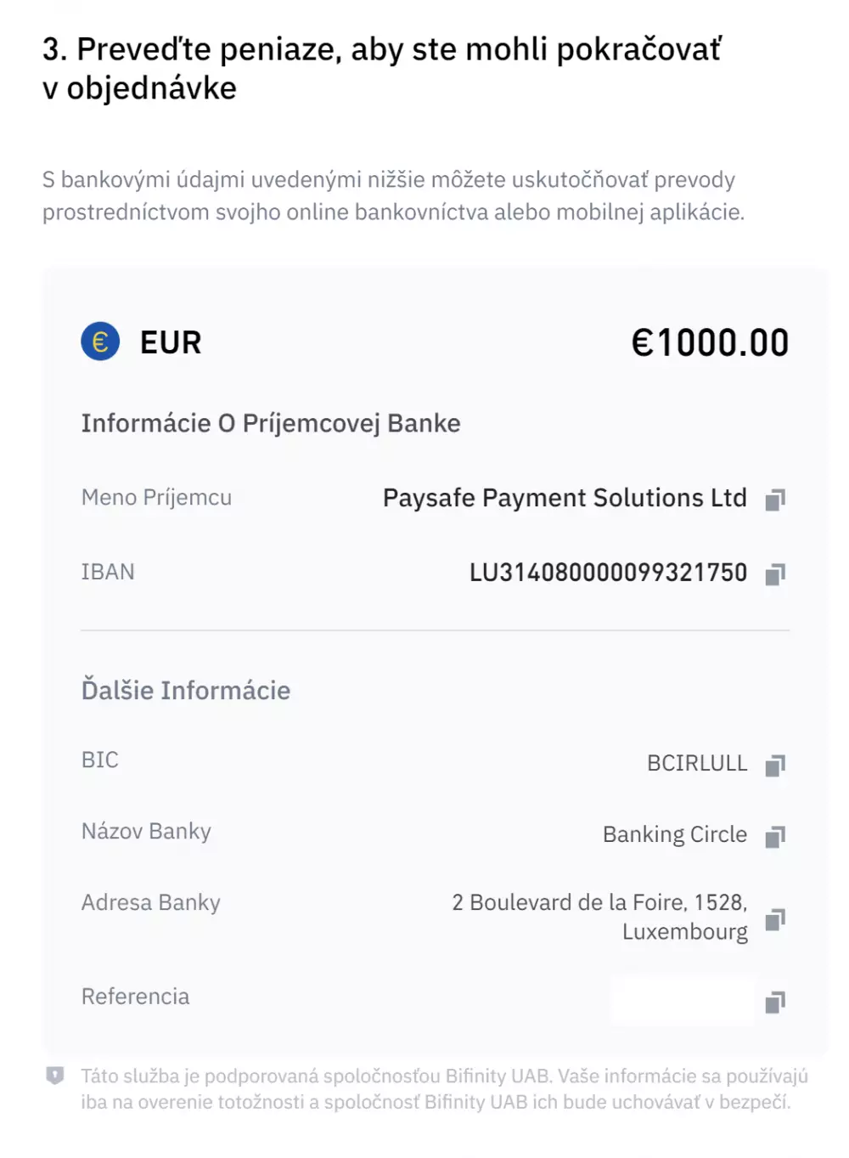Click the BCIRLULL BIC text
Image resolution: width=849 pixels, height=1158 pixels.
click(696, 763)
